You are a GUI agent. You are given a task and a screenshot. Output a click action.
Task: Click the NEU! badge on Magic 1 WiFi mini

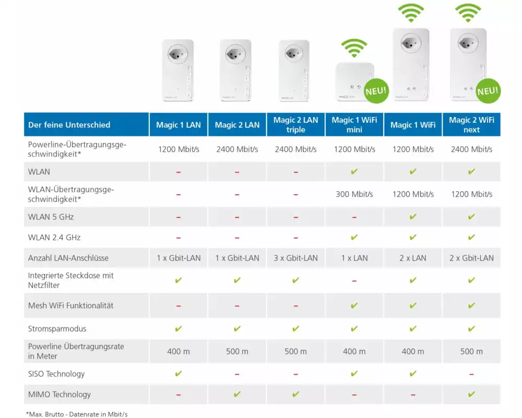375,90
